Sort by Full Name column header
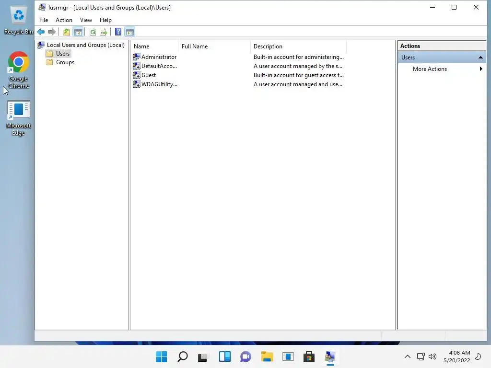This screenshot has width=491, height=368. [x=214, y=46]
